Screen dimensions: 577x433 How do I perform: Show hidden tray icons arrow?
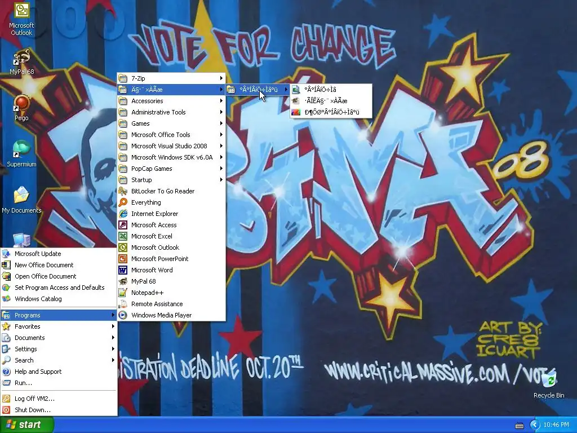[x=535, y=425]
